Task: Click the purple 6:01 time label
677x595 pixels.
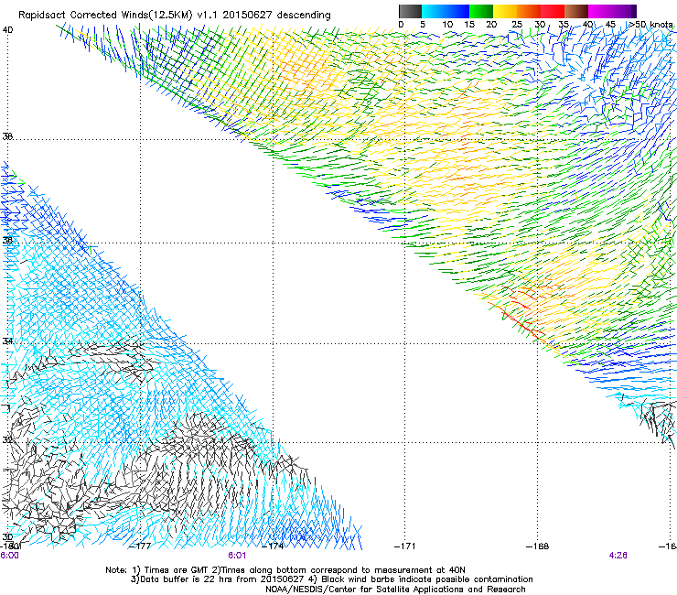Action: pyautogui.click(x=237, y=556)
